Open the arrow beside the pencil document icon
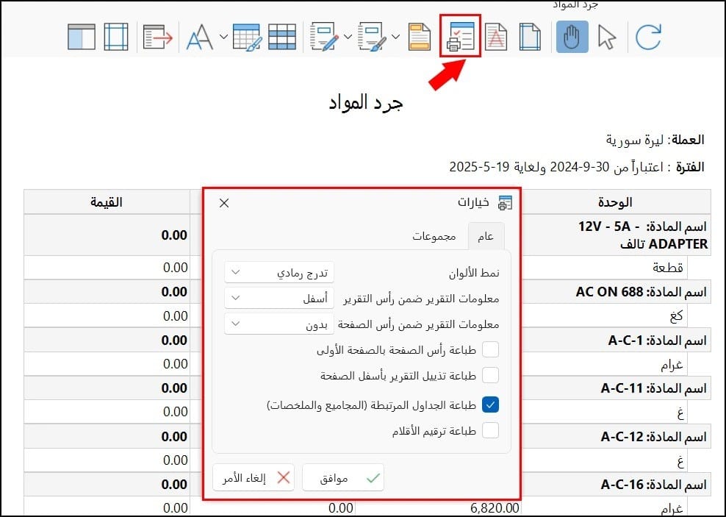The width and height of the screenshot is (726, 517). coord(348,37)
